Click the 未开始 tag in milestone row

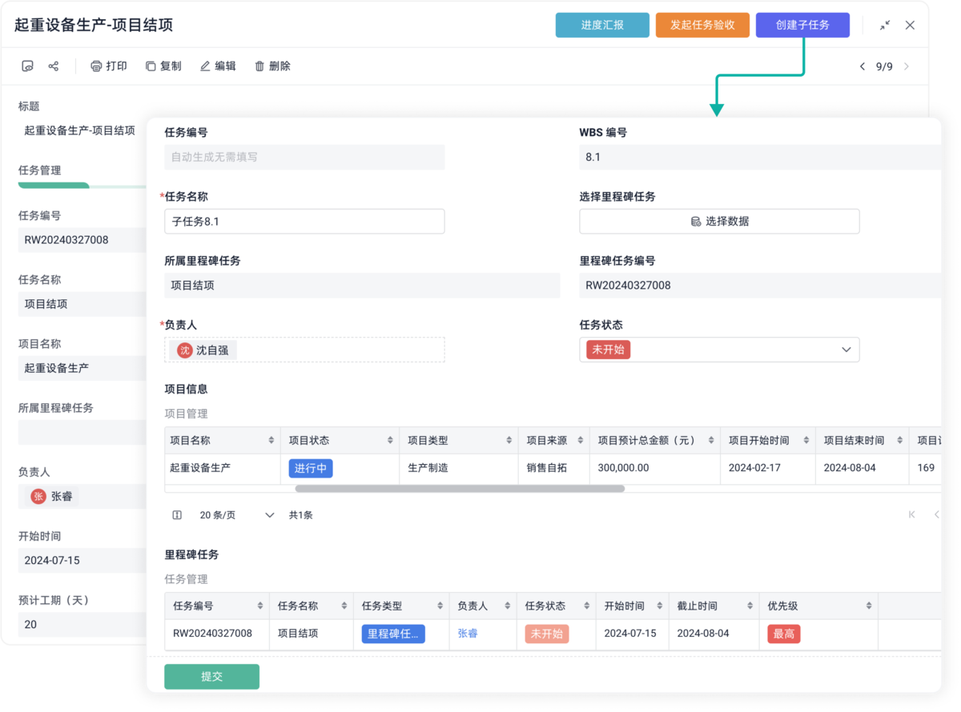point(547,634)
